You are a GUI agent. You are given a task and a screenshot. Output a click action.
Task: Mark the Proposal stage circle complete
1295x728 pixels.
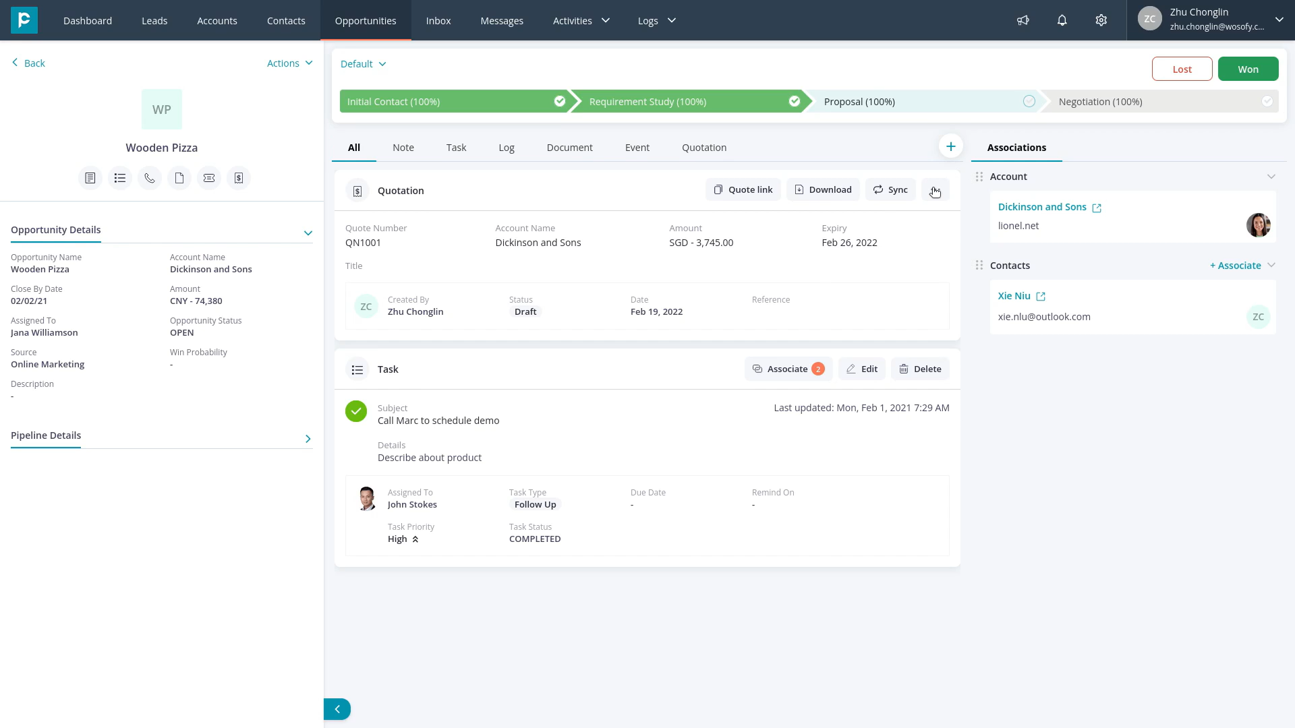[x=1029, y=101]
